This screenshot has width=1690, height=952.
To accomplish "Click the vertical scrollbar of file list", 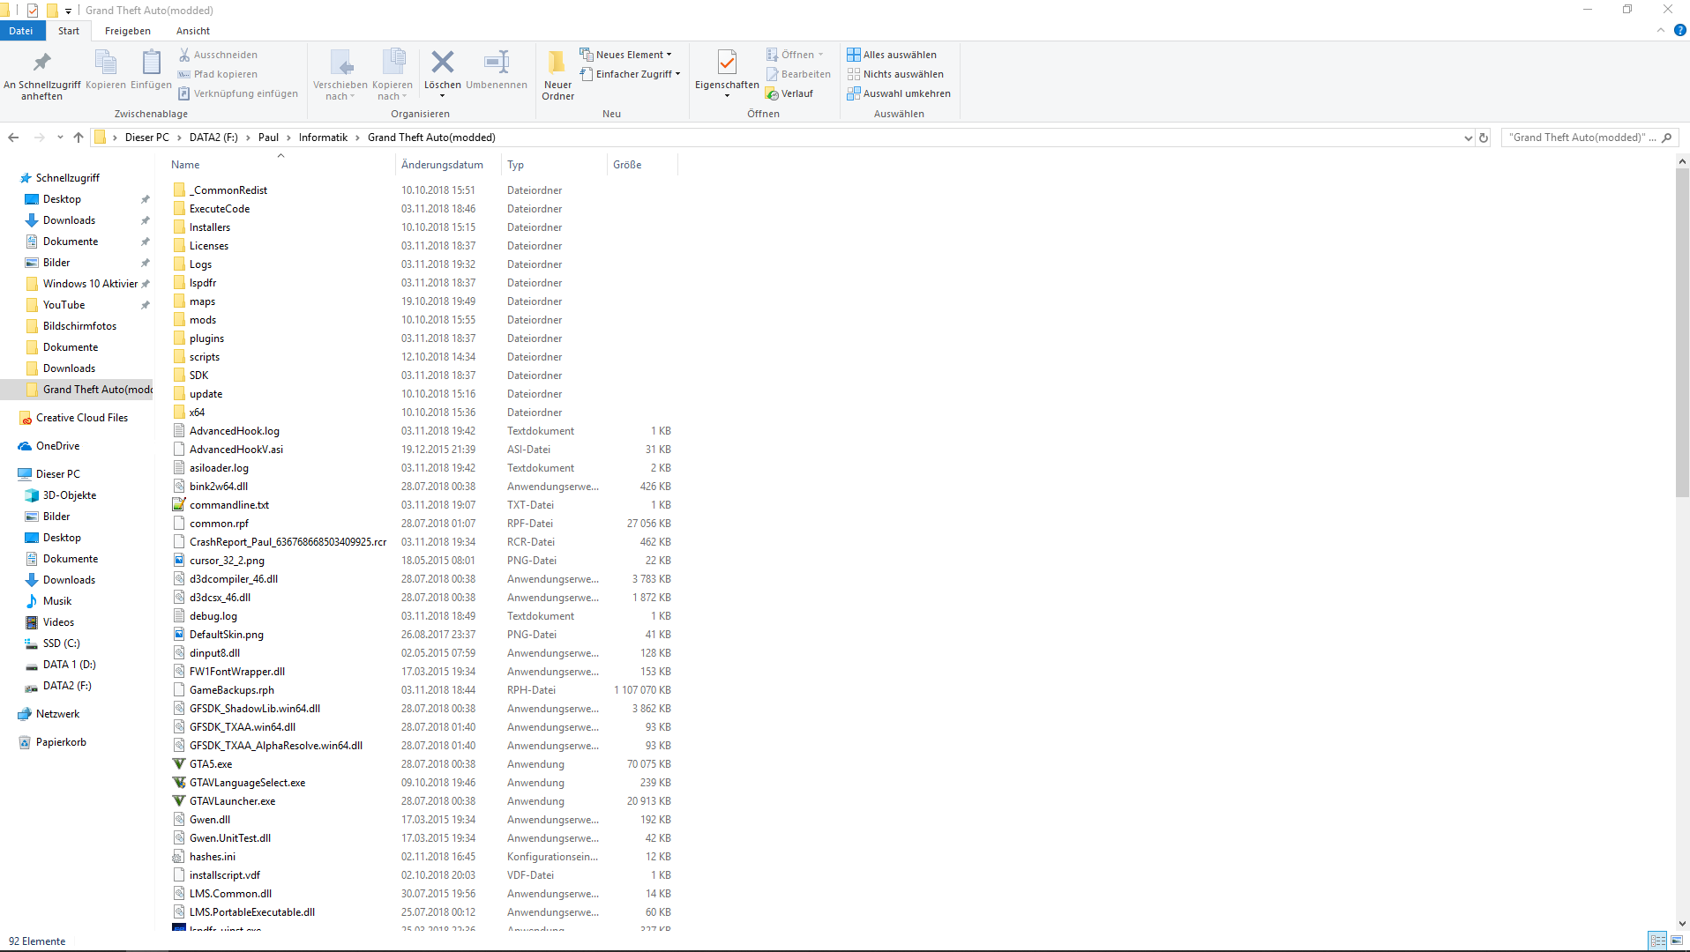I will (x=1682, y=333).
